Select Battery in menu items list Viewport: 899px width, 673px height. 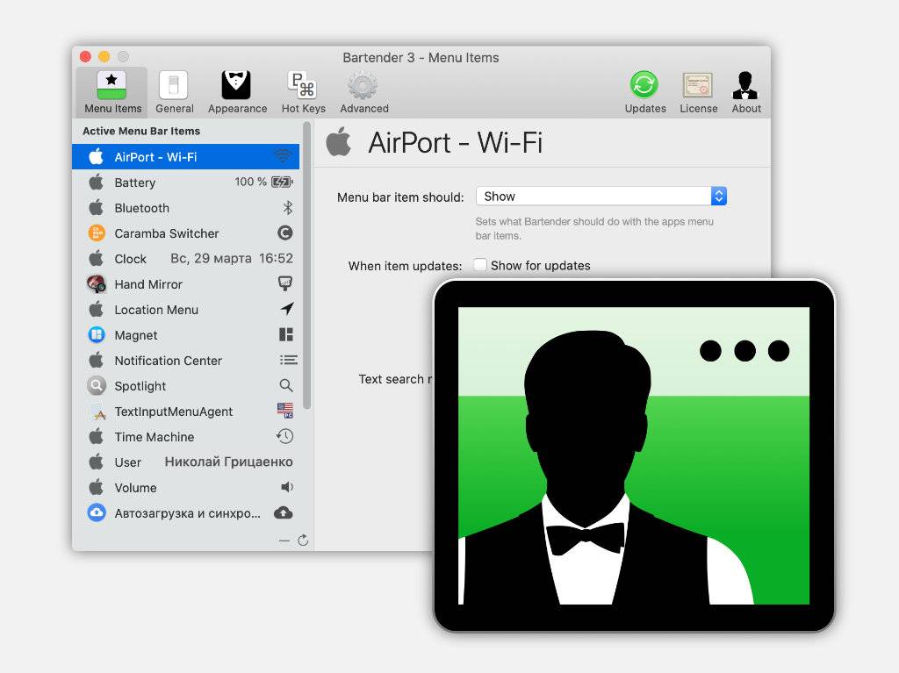coord(134,183)
